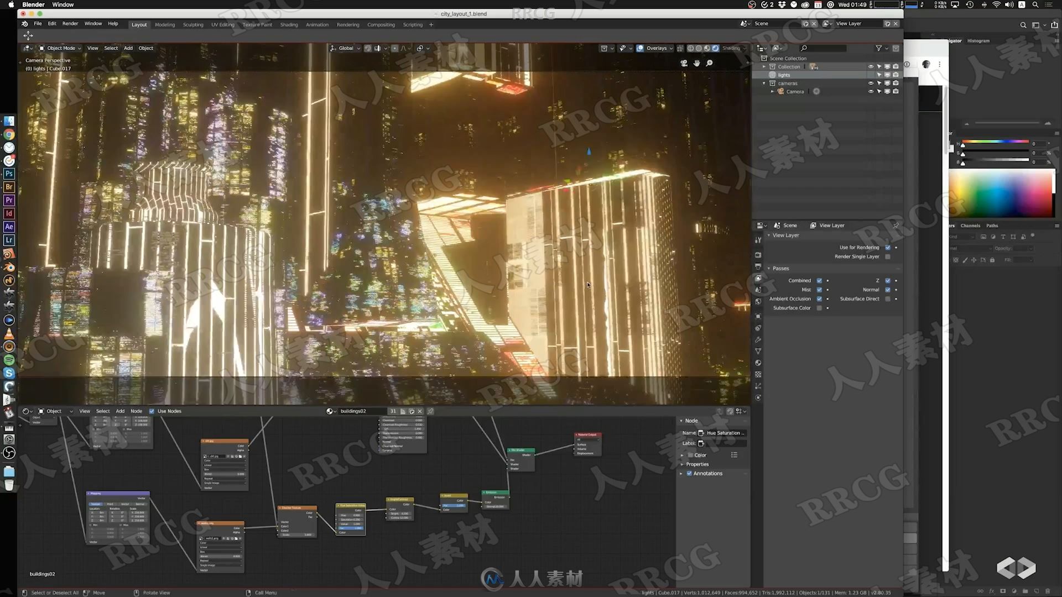Viewport: 1062px width, 597px height.
Task: Enable Mist pass checkbox
Action: [819, 290]
